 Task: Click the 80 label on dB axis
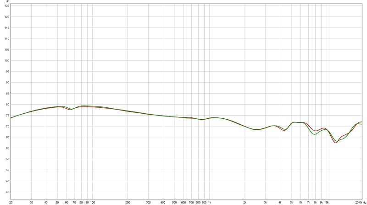point(7,104)
